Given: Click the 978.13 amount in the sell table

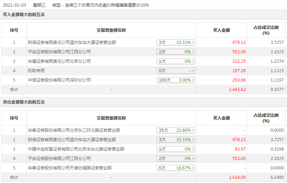Looking at the screenshot, I should (x=239, y=140).
